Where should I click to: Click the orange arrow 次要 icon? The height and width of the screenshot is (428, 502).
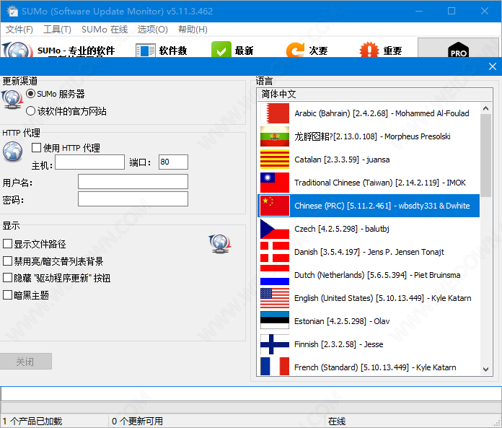coord(295,50)
